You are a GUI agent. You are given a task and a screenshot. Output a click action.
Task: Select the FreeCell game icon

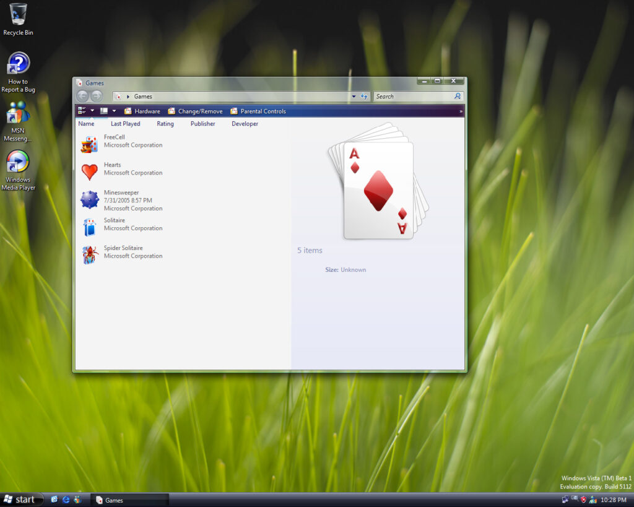tap(89, 144)
